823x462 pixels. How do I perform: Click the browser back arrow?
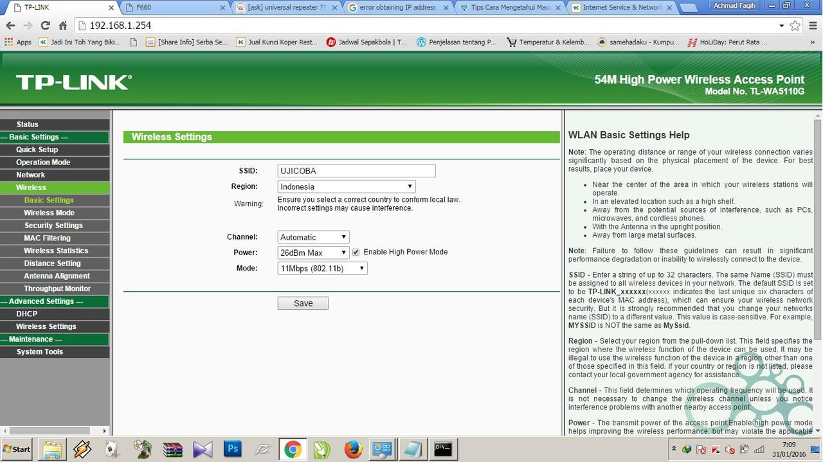pos(10,26)
